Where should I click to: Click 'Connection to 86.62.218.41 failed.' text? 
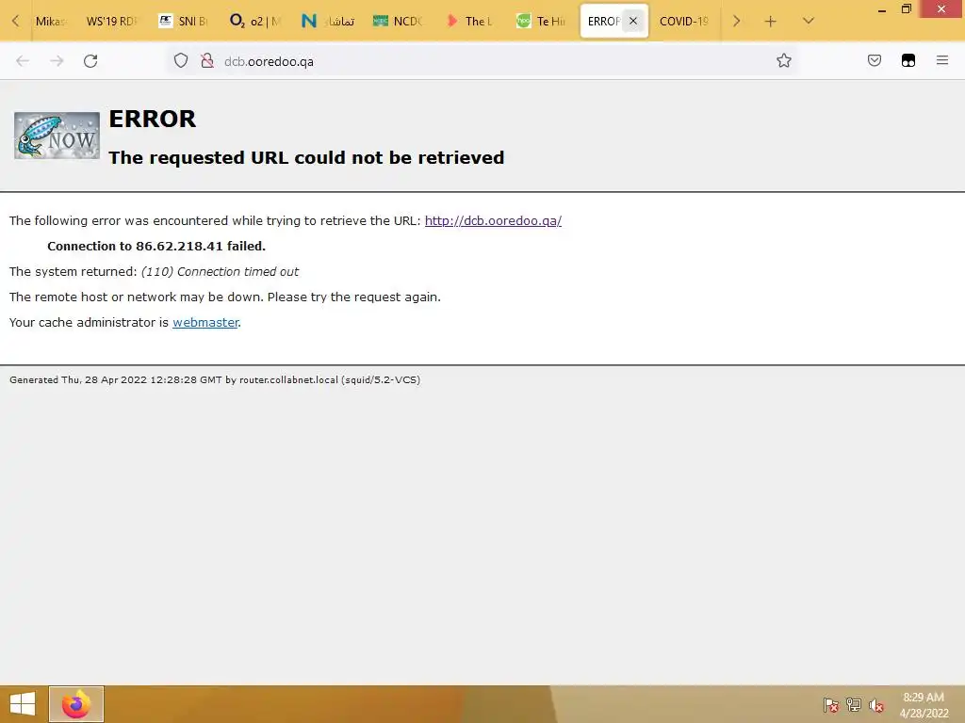[156, 246]
